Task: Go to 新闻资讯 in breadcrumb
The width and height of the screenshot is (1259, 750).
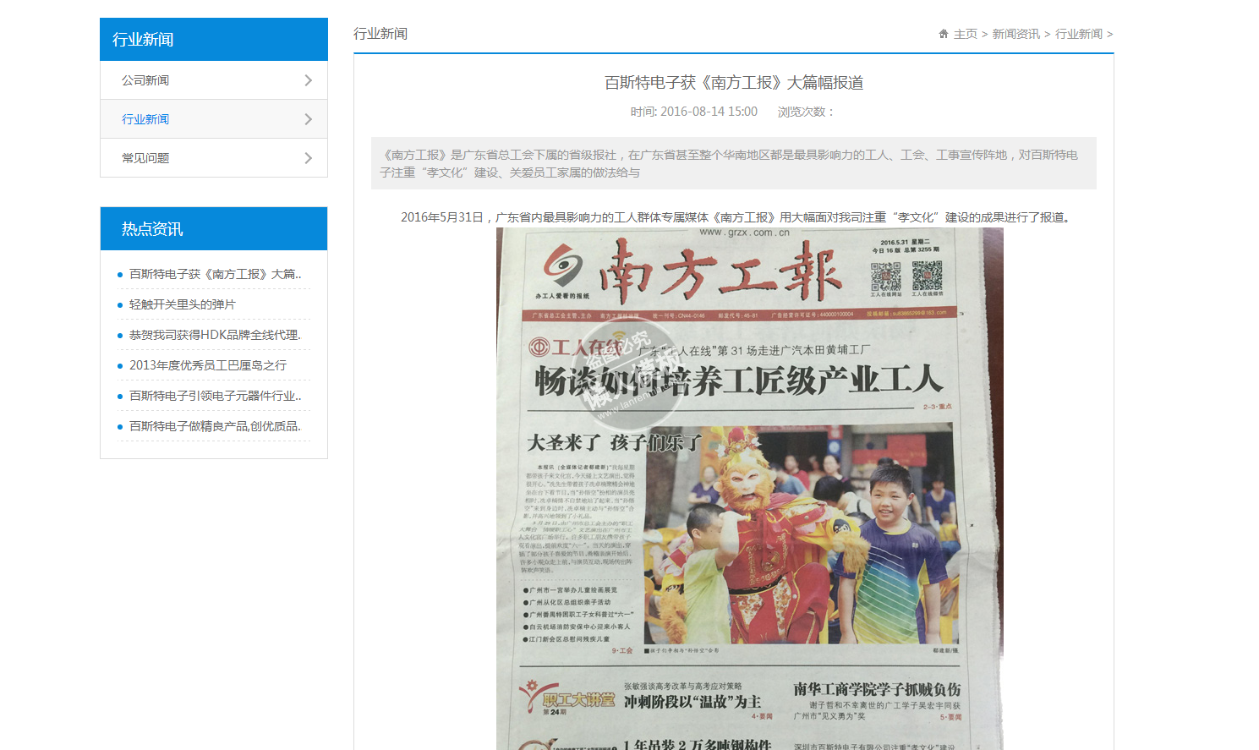Action: coord(1015,34)
